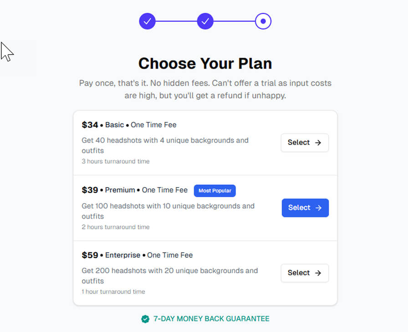The image size is (408, 332).
Task: Click the "Choose Your Plan" heading
Action: 205,63
